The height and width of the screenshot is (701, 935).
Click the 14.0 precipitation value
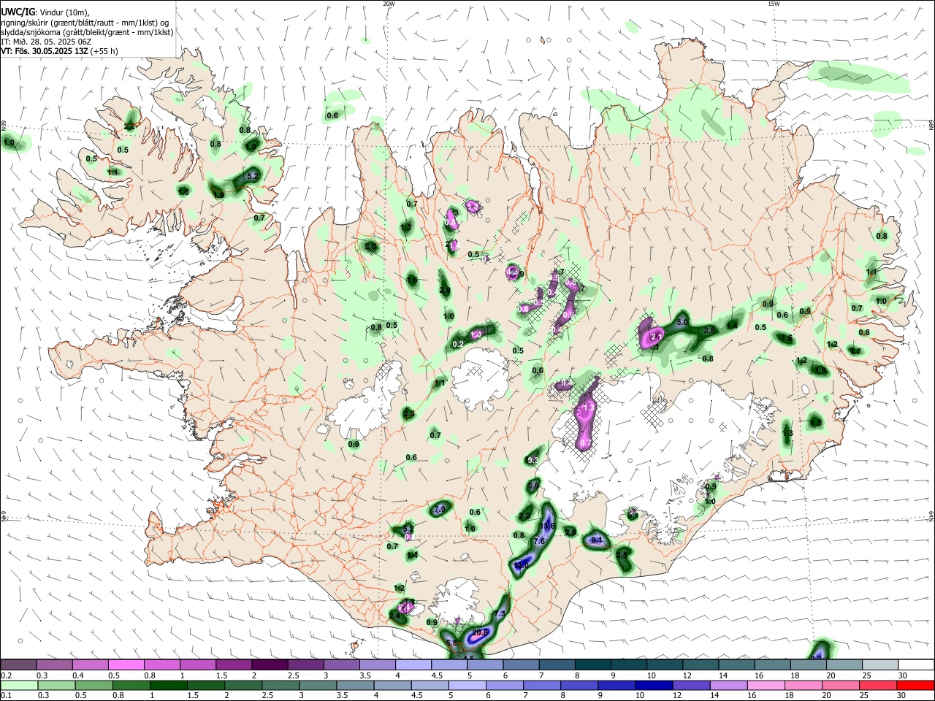point(521,566)
